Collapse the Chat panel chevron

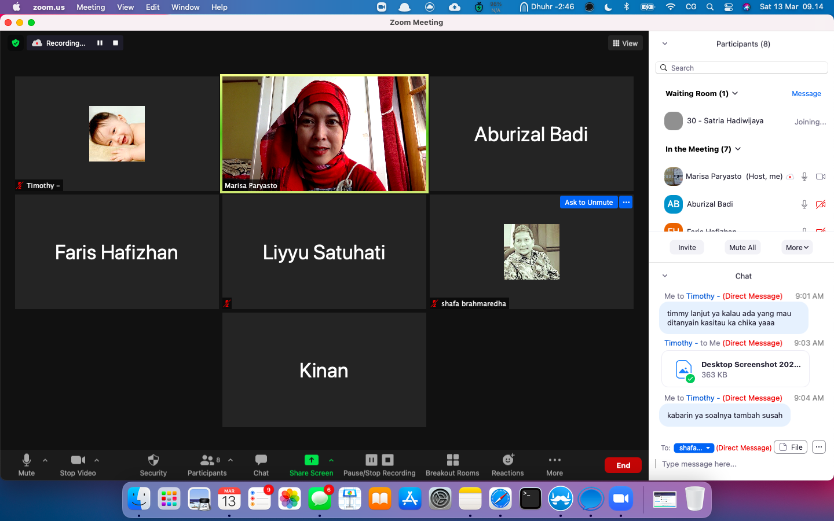click(665, 276)
